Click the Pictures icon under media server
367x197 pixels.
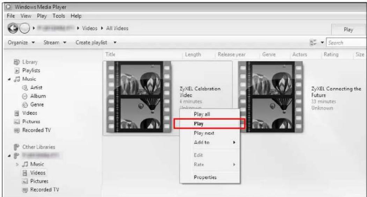[25, 181]
